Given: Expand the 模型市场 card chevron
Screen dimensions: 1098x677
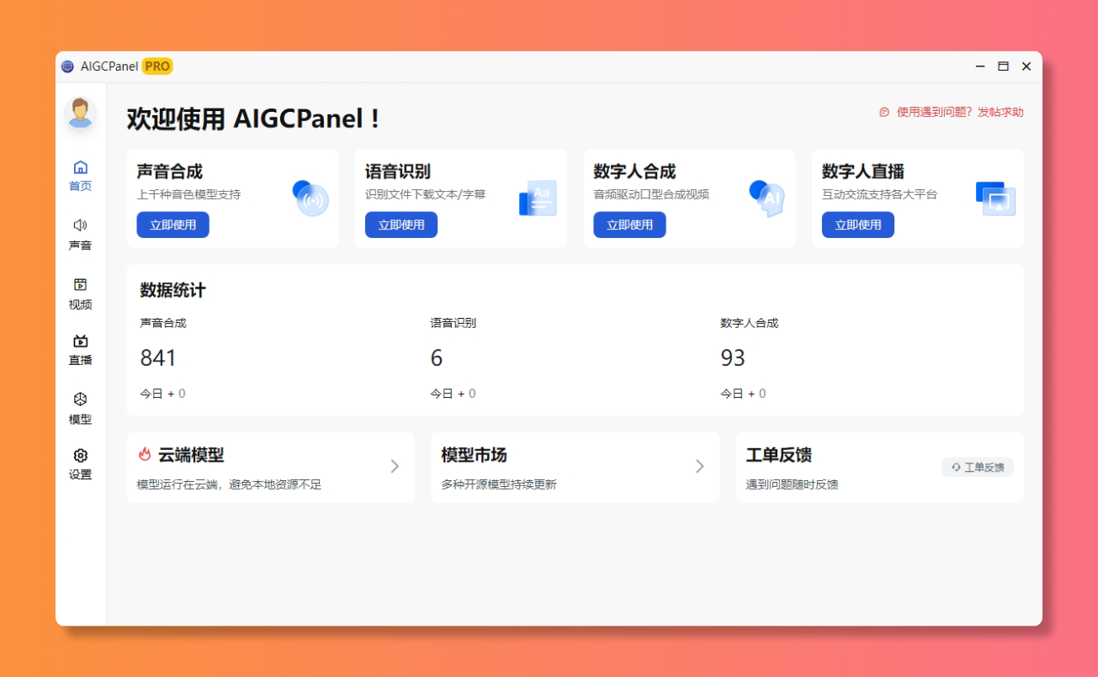Looking at the screenshot, I should point(699,466).
